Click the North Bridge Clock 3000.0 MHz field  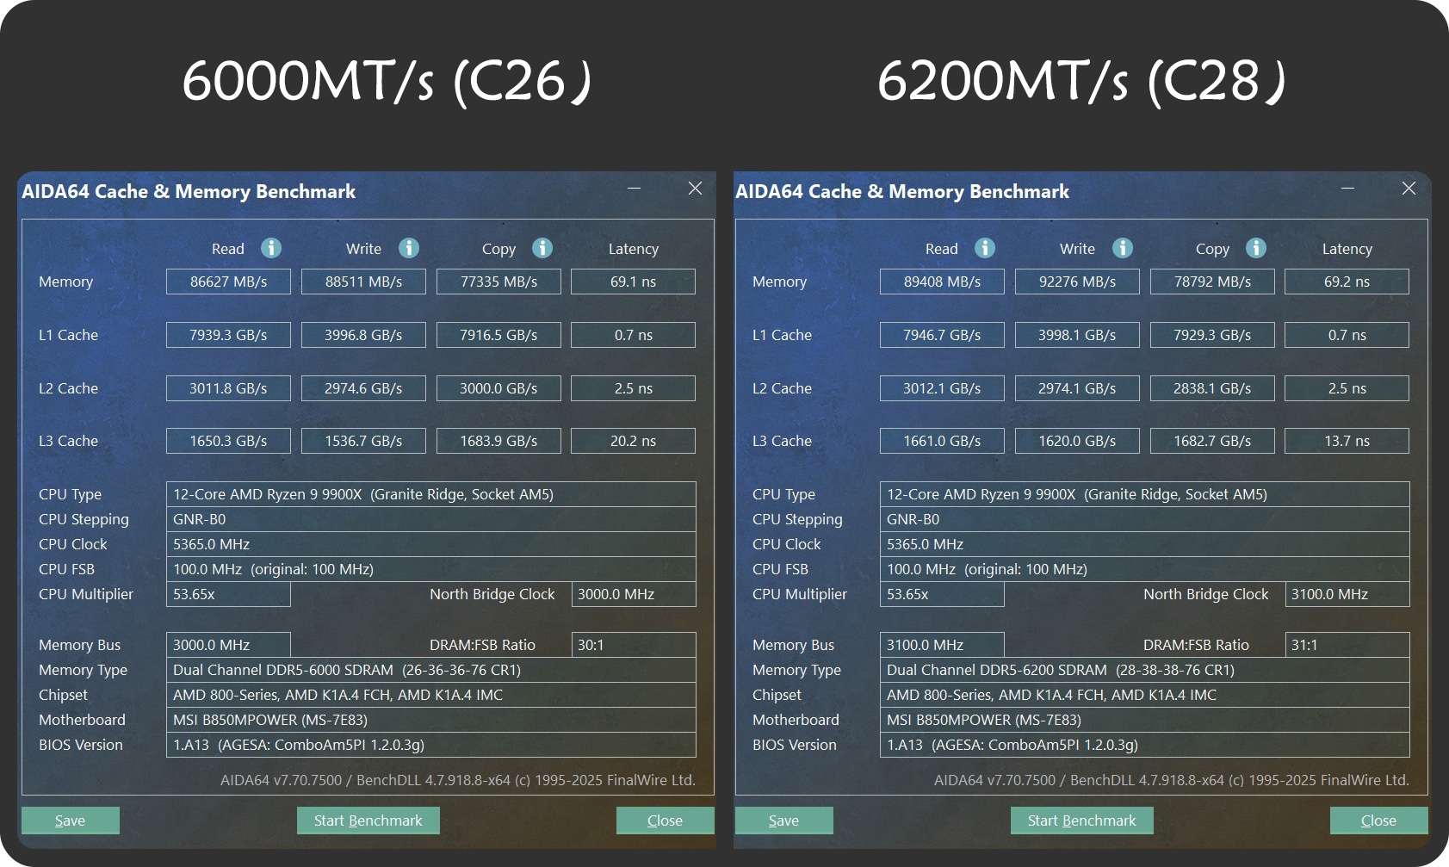point(634,594)
